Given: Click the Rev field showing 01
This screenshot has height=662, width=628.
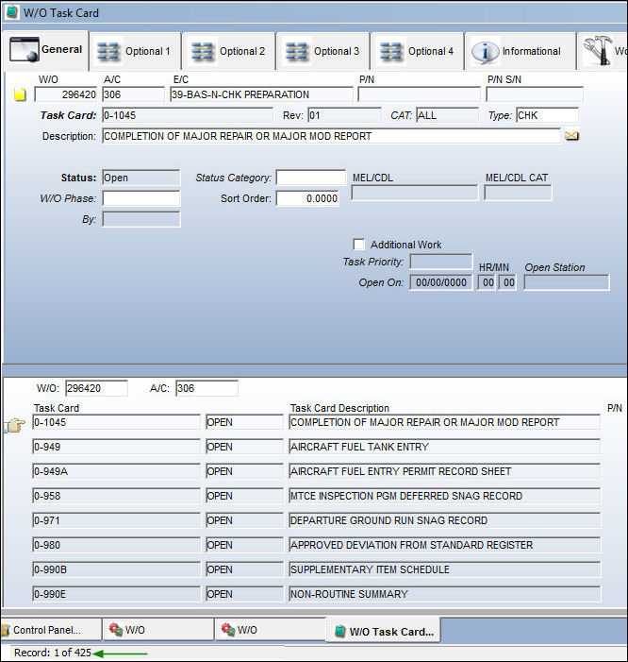Looking at the screenshot, I should pyautogui.click(x=344, y=115).
